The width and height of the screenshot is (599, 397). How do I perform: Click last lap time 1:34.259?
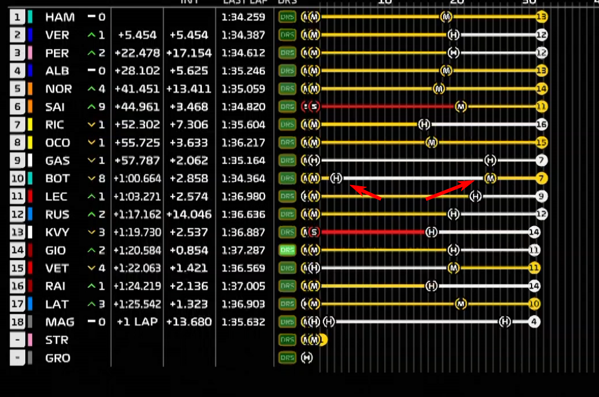244,17
